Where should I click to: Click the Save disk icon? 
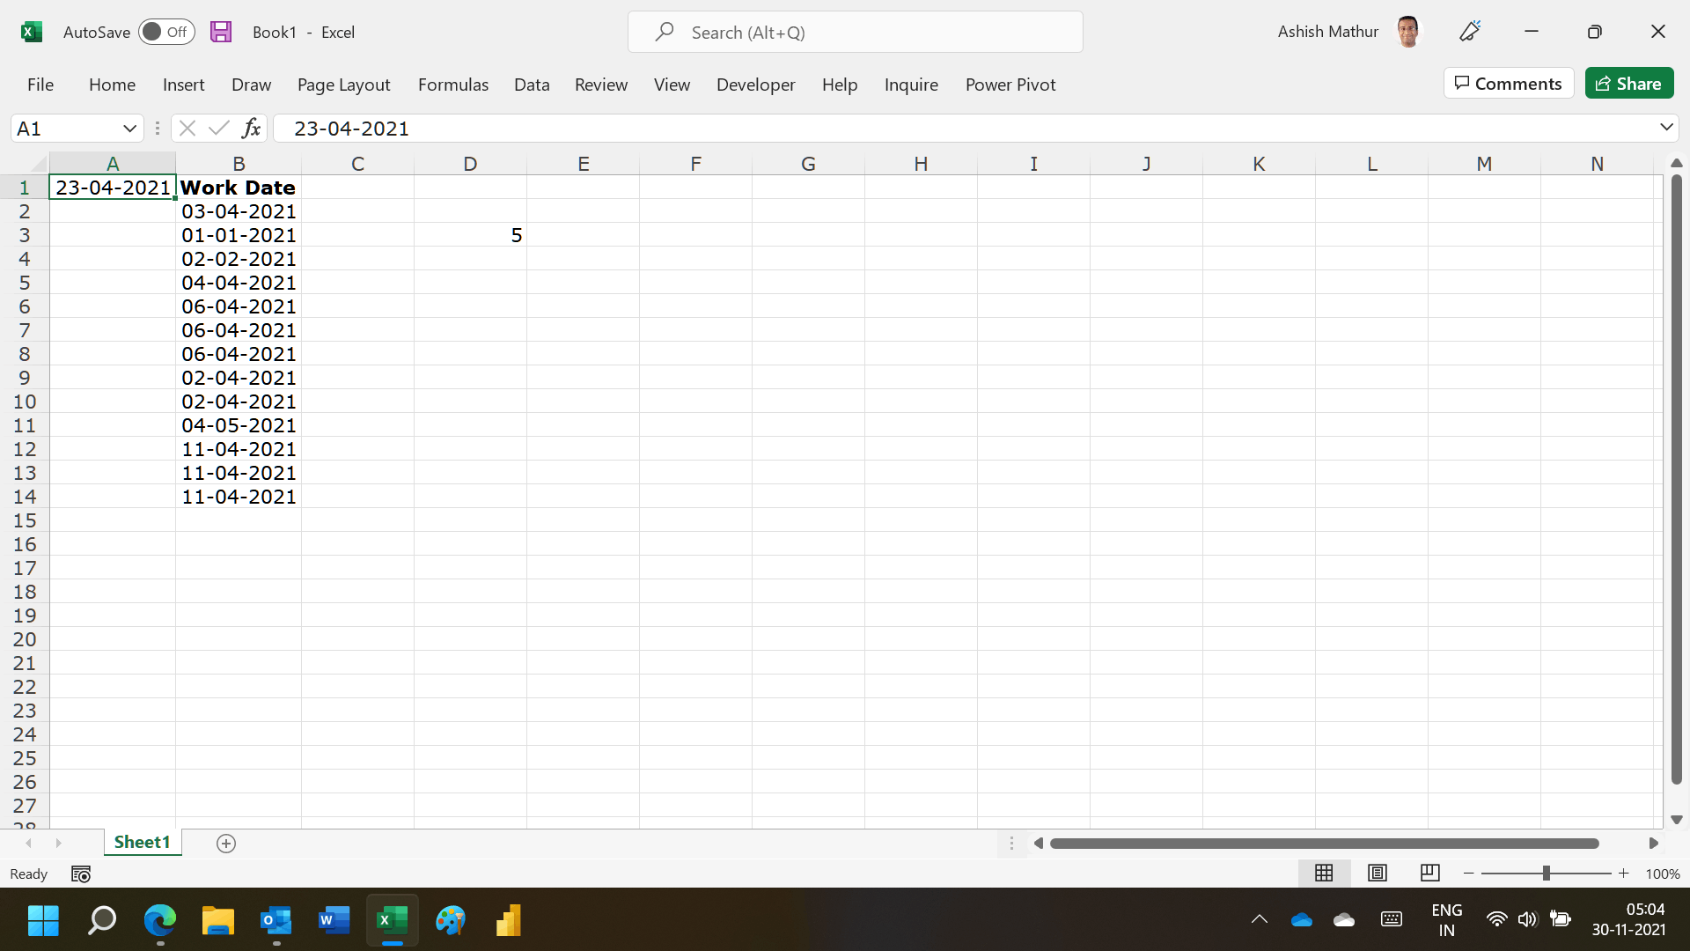[x=221, y=32]
